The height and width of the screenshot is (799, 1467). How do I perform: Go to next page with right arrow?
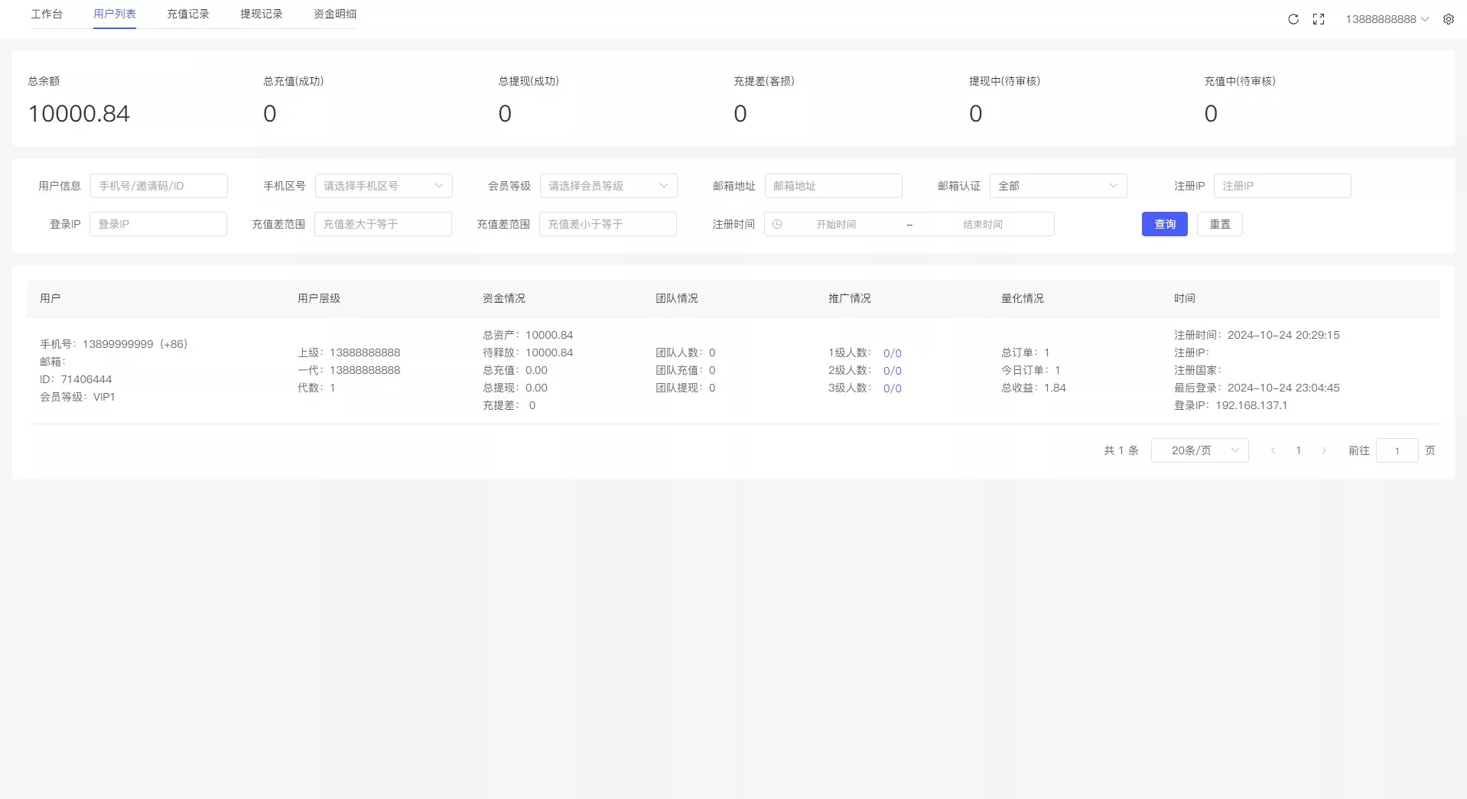pyautogui.click(x=1324, y=450)
